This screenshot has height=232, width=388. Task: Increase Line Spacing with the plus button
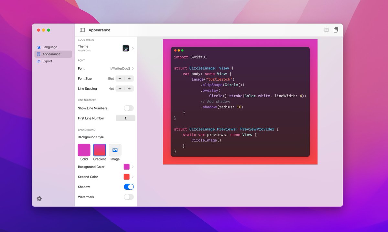(129, 89)
